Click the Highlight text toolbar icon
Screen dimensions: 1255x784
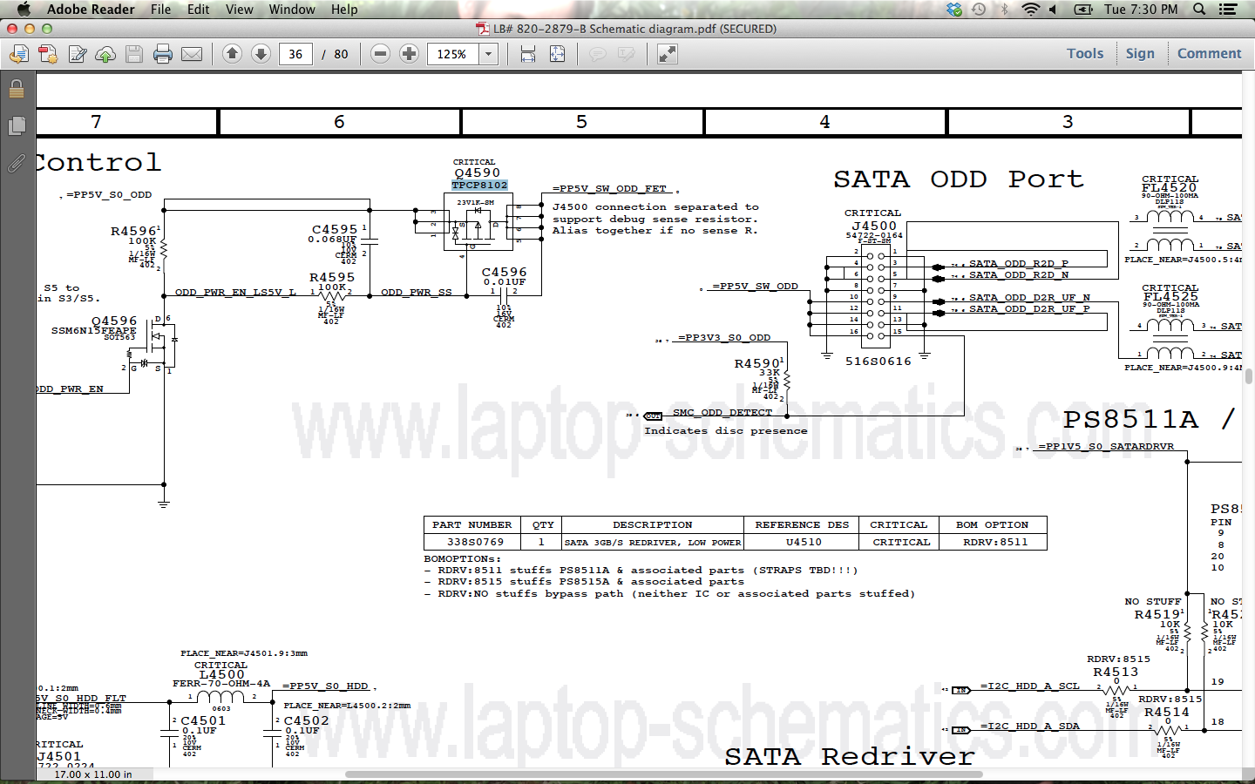point(626,54)
